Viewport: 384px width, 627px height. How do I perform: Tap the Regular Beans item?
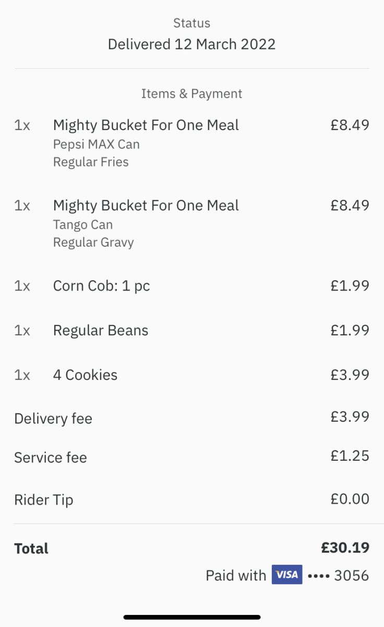101,330
